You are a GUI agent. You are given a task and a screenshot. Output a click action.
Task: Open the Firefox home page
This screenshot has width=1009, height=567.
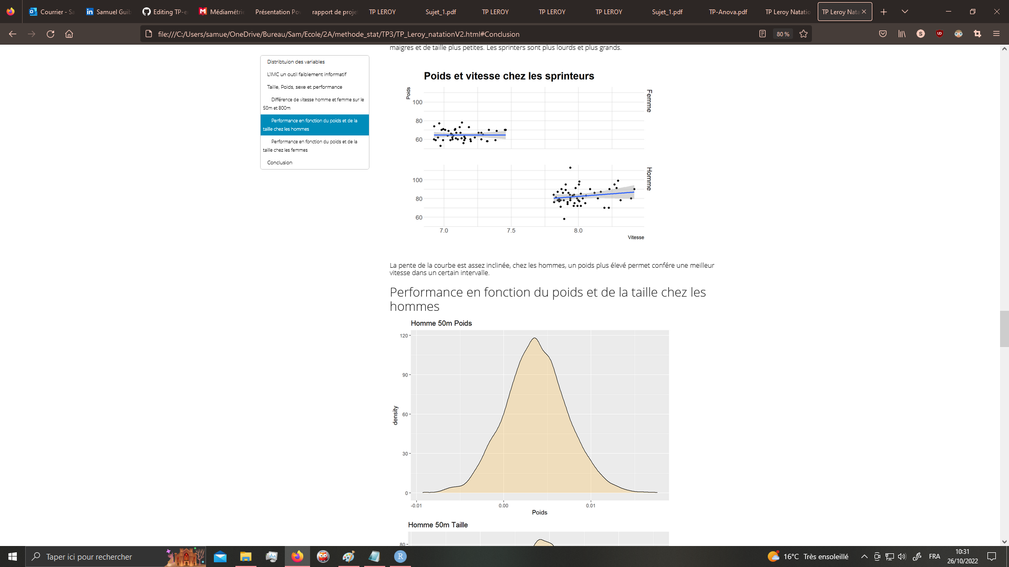pos(69,34)
